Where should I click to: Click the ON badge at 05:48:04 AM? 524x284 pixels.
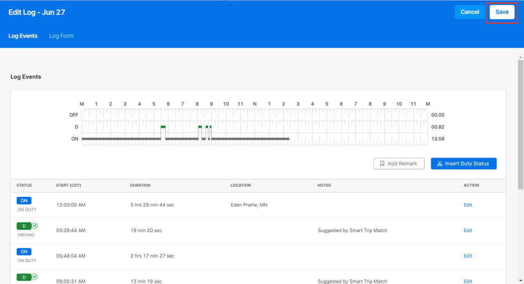[x=24, y=252]
